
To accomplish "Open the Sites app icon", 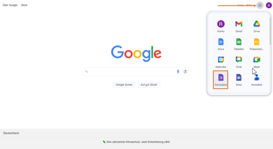I will [239, 80].
